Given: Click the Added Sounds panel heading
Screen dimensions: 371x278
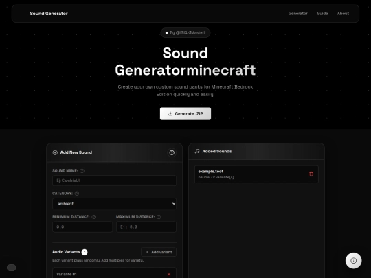Looking at the screenshot, I should [217, 151].
